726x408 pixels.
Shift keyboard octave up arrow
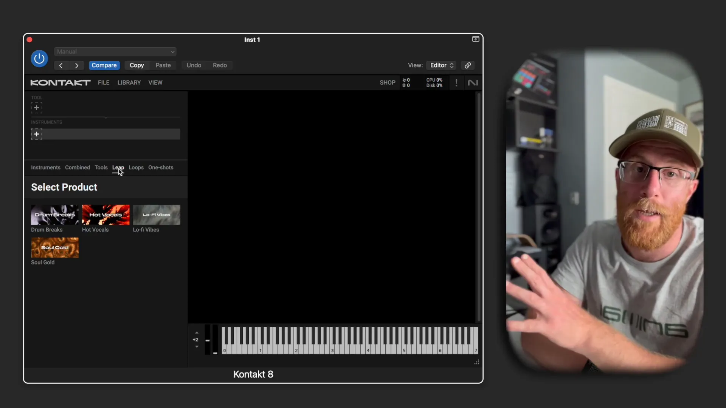point(197,333)
